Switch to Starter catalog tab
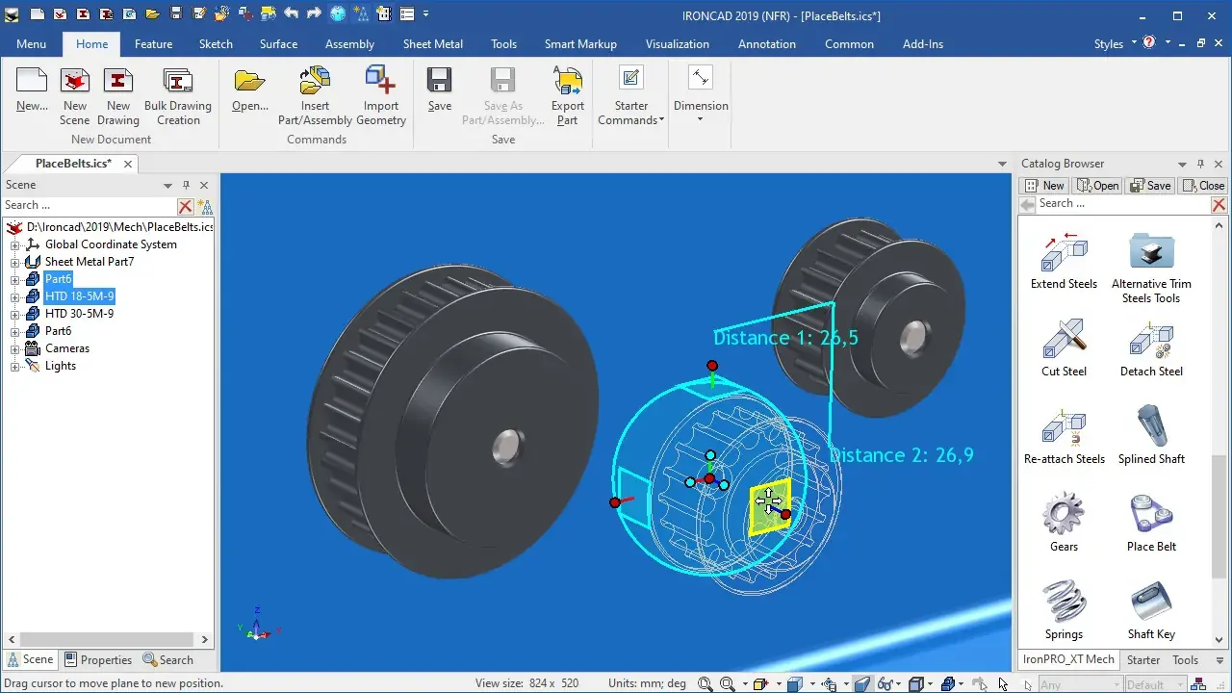Screen dimensions: 1232x693 1143,660
